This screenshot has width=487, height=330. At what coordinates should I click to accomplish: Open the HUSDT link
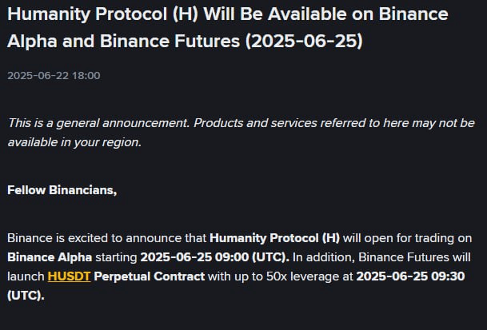(x=69, y=276)
